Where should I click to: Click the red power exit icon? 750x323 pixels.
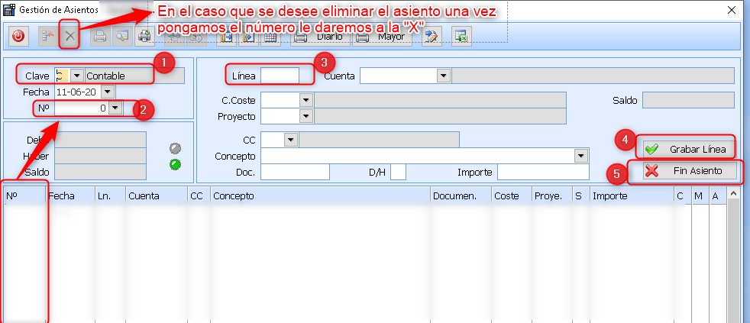19,36
